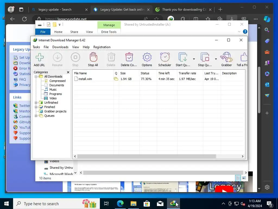Expand the Finished category node

[36, 107]
